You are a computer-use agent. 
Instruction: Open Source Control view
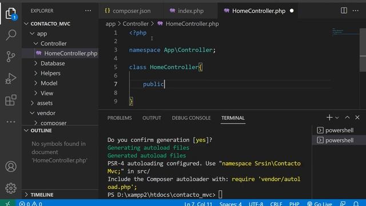[11, 57]
